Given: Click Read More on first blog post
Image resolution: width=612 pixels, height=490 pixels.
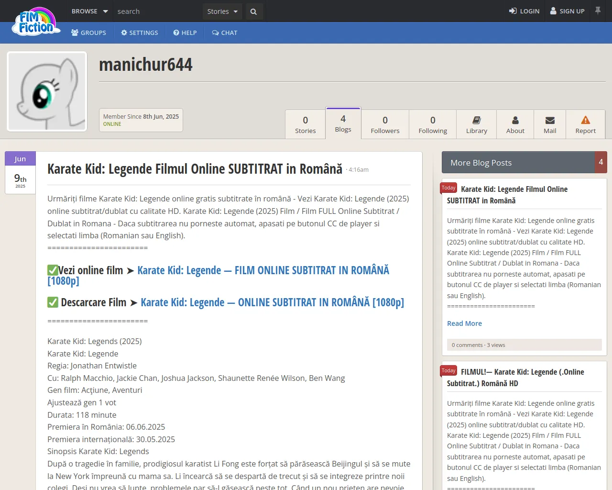Looking at the screenshot, I should tap(464, 323).
